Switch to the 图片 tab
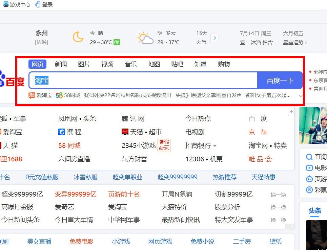Image resolution: width=327 pixels, height=250 pixels. (84, 64)
